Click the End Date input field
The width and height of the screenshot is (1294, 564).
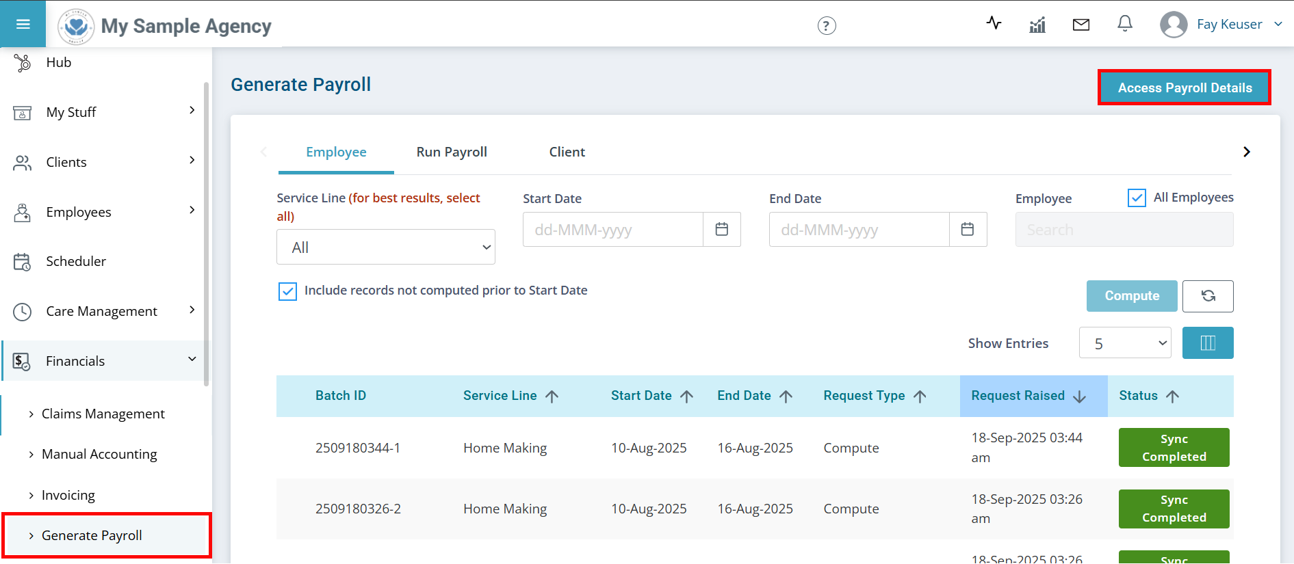click(x=859, y=230)
